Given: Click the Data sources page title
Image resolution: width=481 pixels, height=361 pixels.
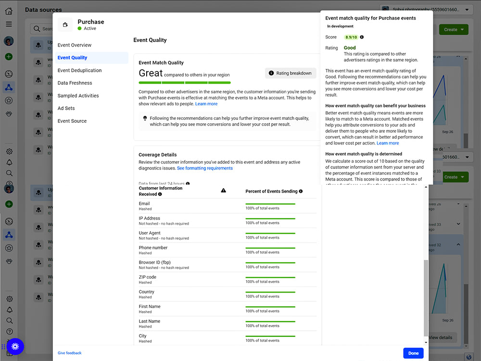Looking at the screenshot, I should click(x=43, y=10).
